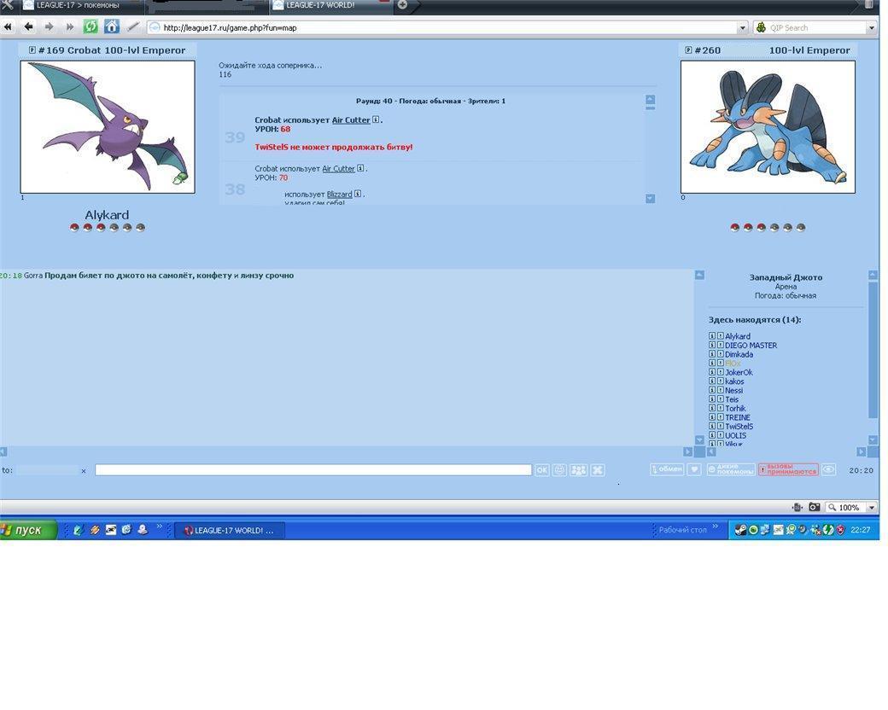Viewport: 888px width, 710px height.
Task: Click the challenge icon beside JokerOk
Action: [x=721, y=373]
